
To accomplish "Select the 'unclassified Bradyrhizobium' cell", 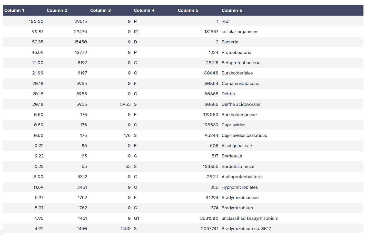I will point(250,218).
